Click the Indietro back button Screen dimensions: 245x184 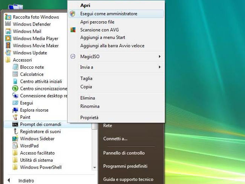coord(21,181)
